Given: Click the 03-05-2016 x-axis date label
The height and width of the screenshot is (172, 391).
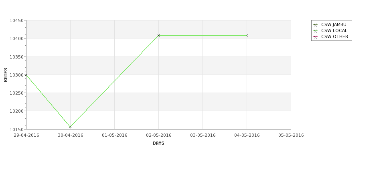Looking at the screenshot, I should point(203,136).
